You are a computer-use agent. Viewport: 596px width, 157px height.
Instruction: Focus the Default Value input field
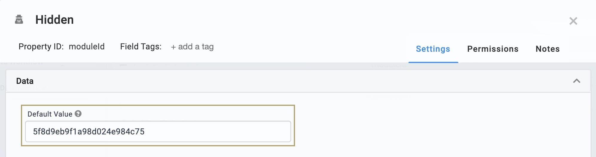[158, 131]
